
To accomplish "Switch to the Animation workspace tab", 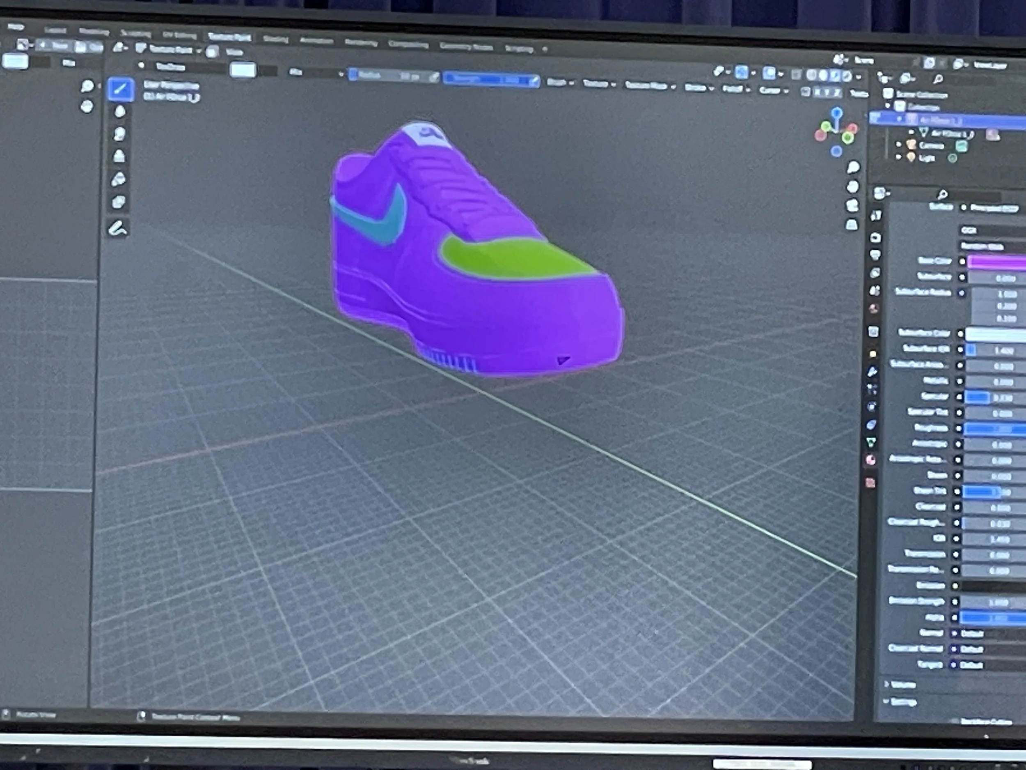I will pyautogui.click(x=316, y=41).
